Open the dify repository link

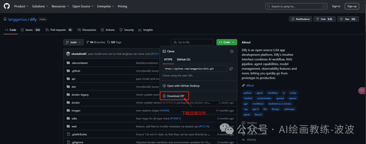coord(33,19)
